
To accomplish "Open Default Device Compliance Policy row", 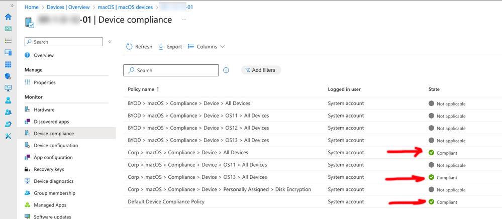I will point(166,202).
